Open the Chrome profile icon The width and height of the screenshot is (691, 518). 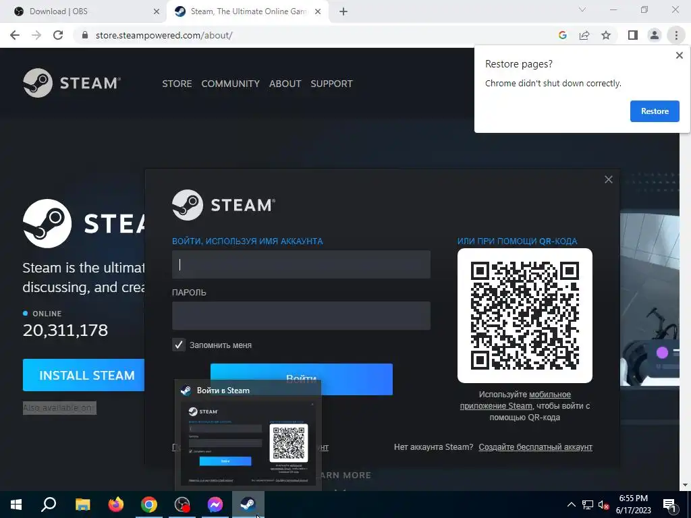[655, 35]
